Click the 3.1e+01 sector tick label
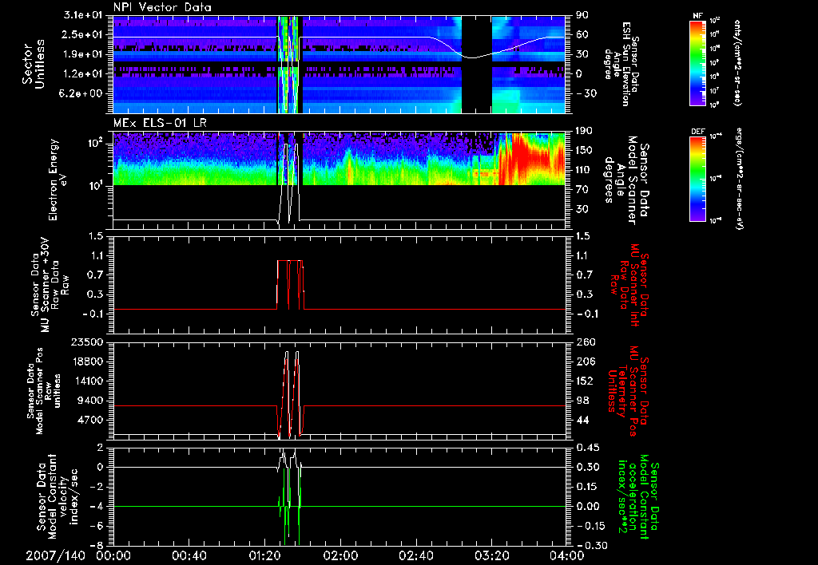The image size is (818, 565). [83, 15]
